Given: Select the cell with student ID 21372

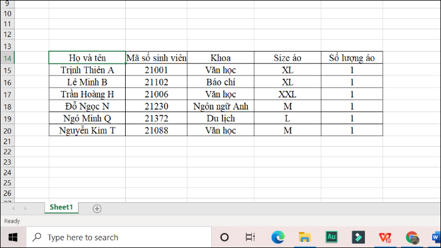Looking at the screenshot, I should (x=156, y=118).
